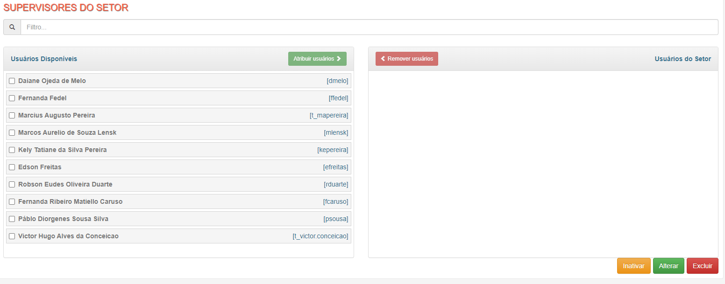Select Fernanda Ribeiro Matiello Caruso checkbox
Screen dimensions: 725x284
12,202
